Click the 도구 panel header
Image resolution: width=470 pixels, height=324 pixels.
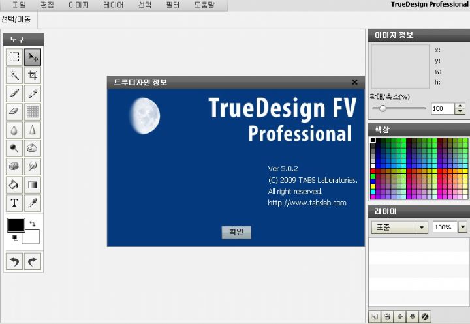coord(23,40)
